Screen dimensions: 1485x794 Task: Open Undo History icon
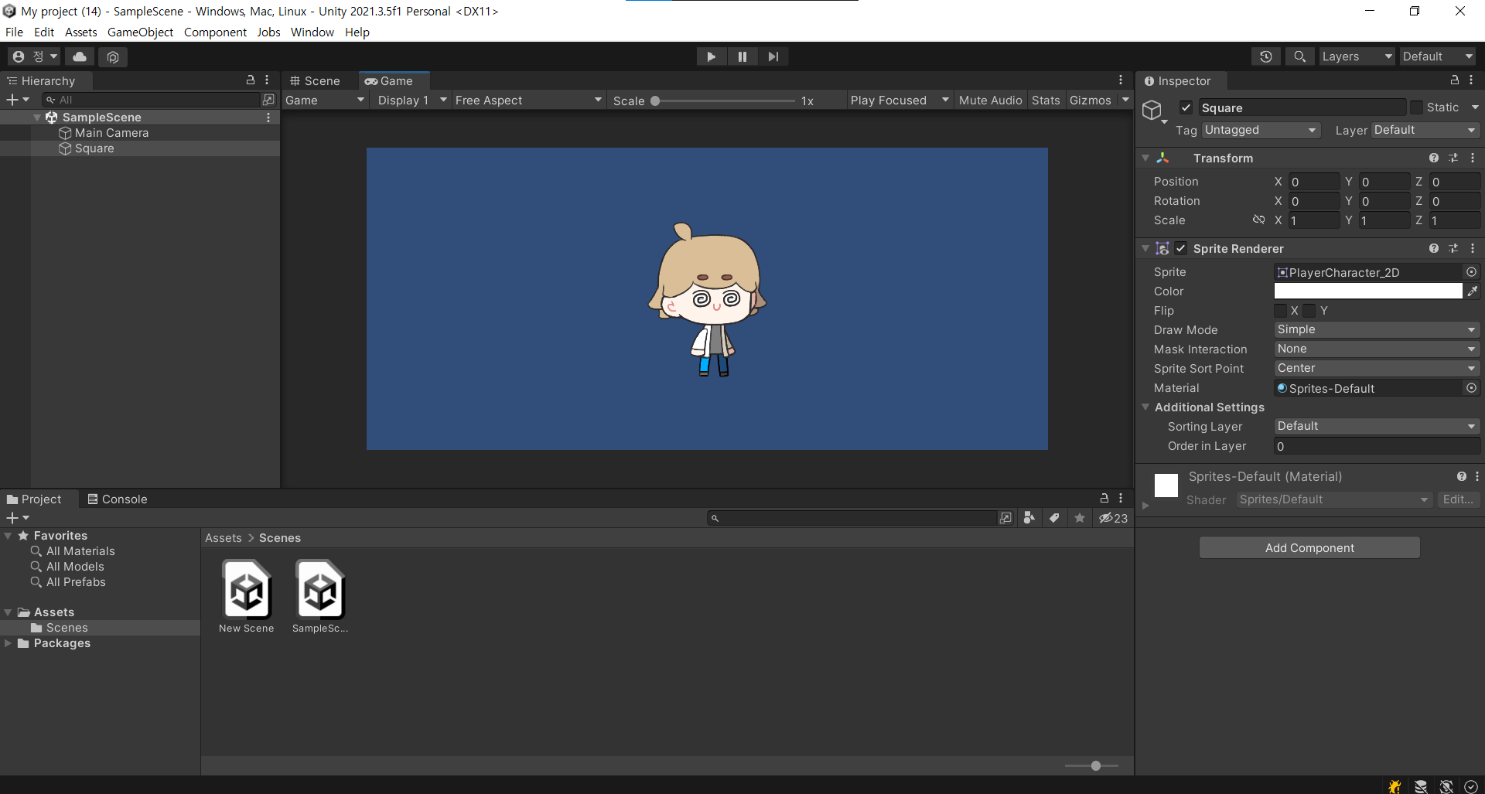1265,56
